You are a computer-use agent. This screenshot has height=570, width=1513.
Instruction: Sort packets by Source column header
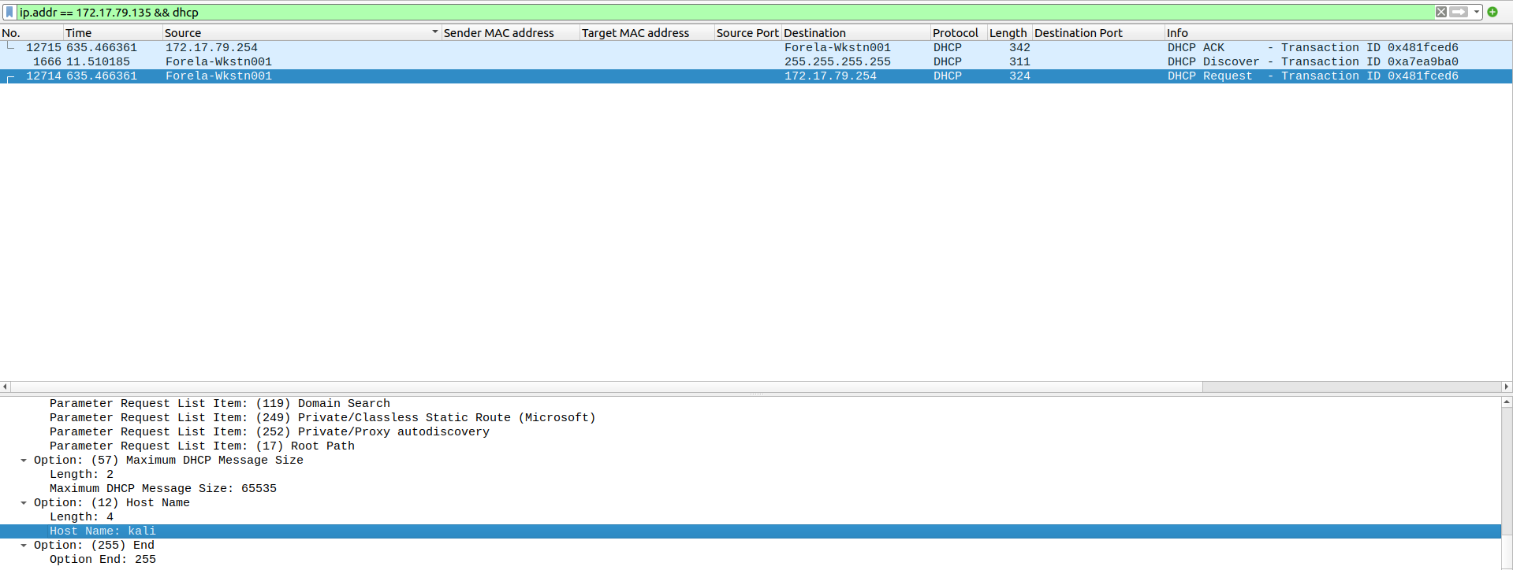[183, 33]
